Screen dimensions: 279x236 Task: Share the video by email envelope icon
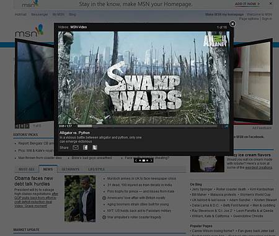pos(76,147)
